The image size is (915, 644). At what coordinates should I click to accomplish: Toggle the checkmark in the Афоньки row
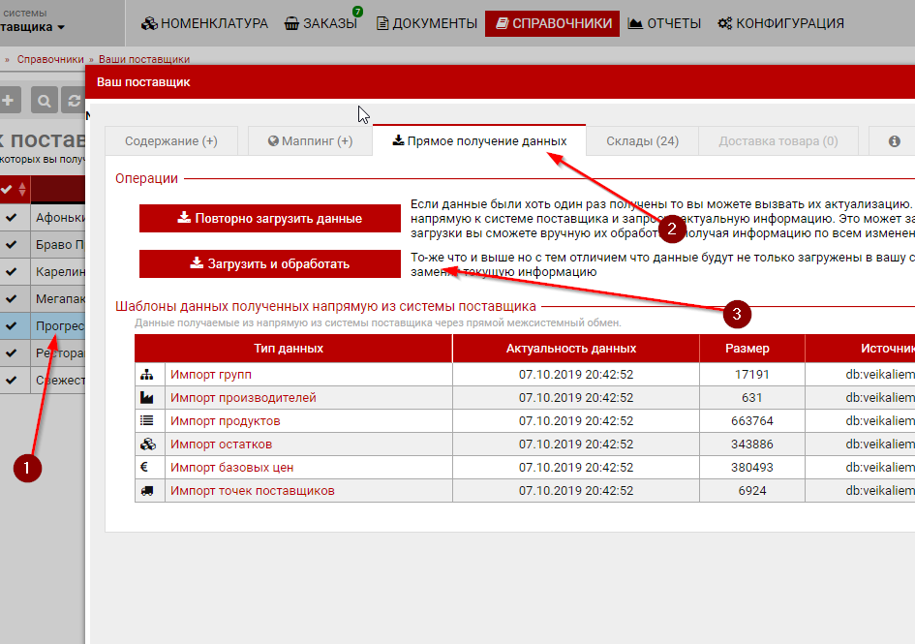click(11, 218)
